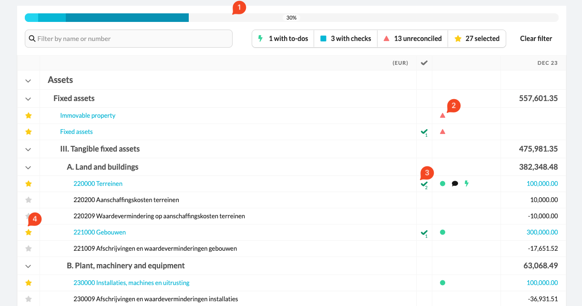Unstar Immovable property
Image resolution: width=582 pixels, height=306 pixels.
[29, 115]
